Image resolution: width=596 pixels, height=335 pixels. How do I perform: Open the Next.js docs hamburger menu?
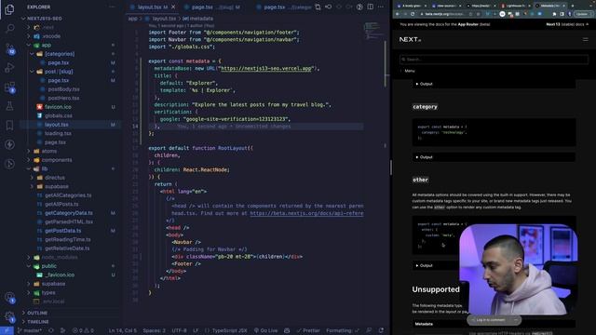(x=586, y=39)
